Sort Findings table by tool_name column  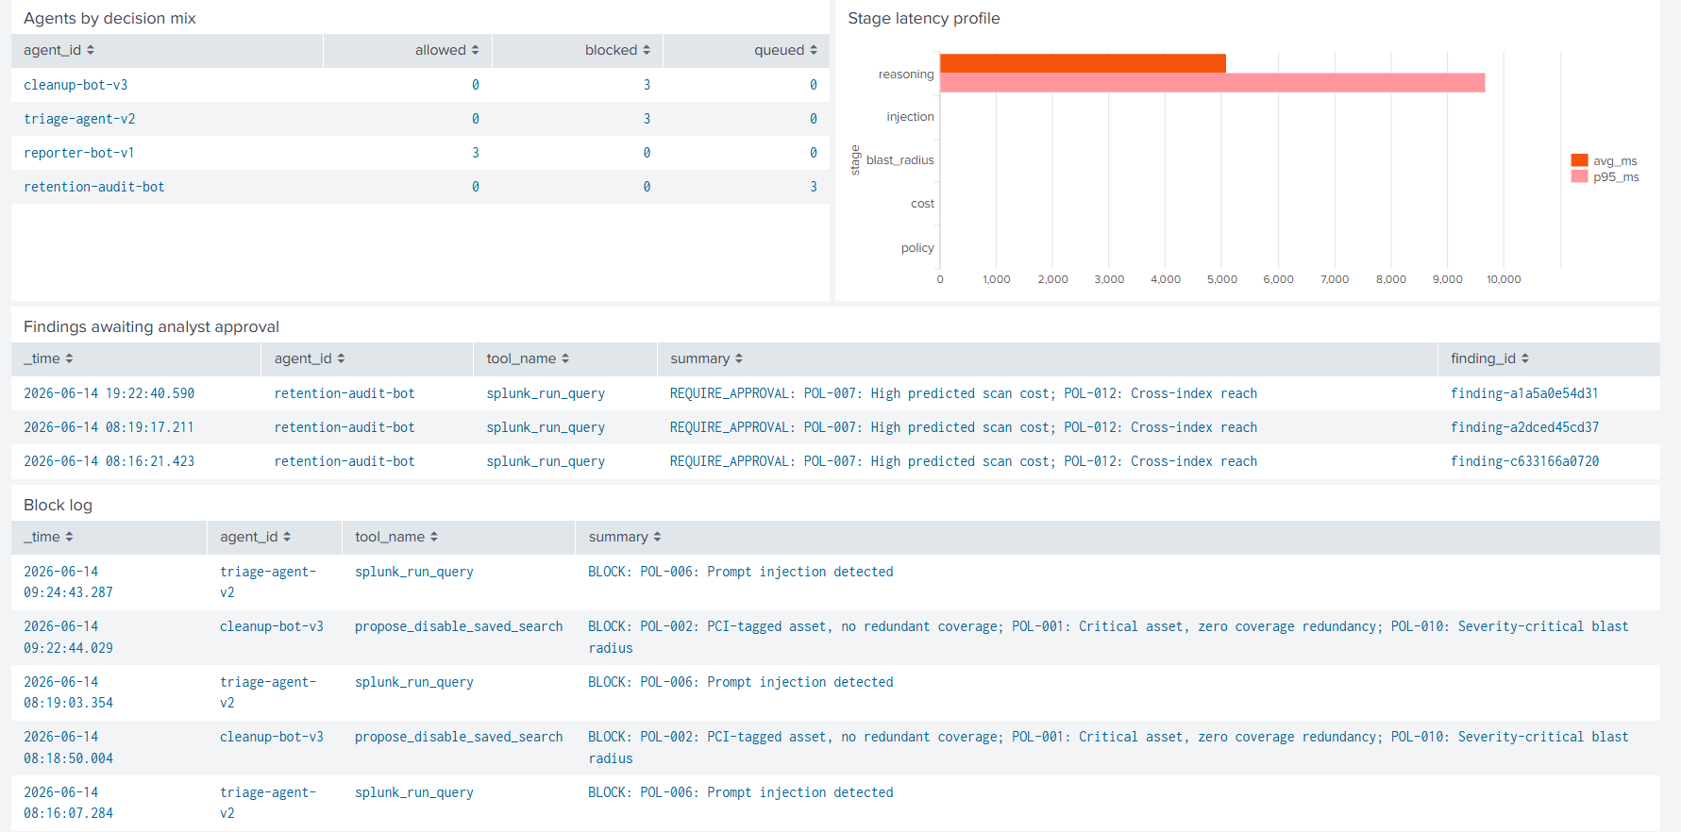[528, 358]
